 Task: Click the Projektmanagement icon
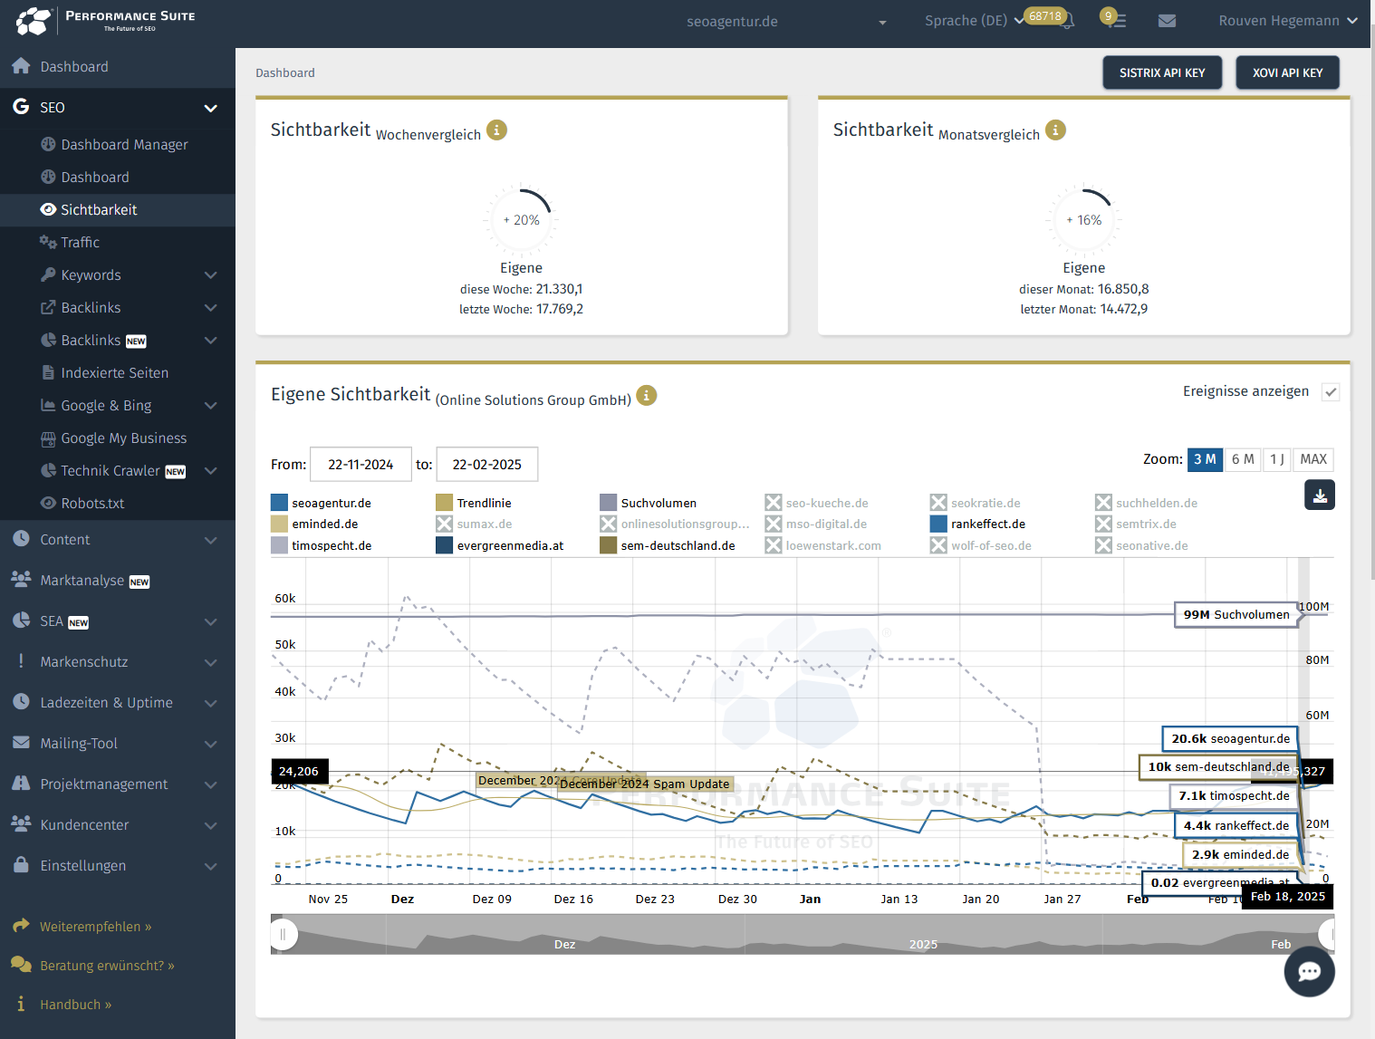coord(21,784)
